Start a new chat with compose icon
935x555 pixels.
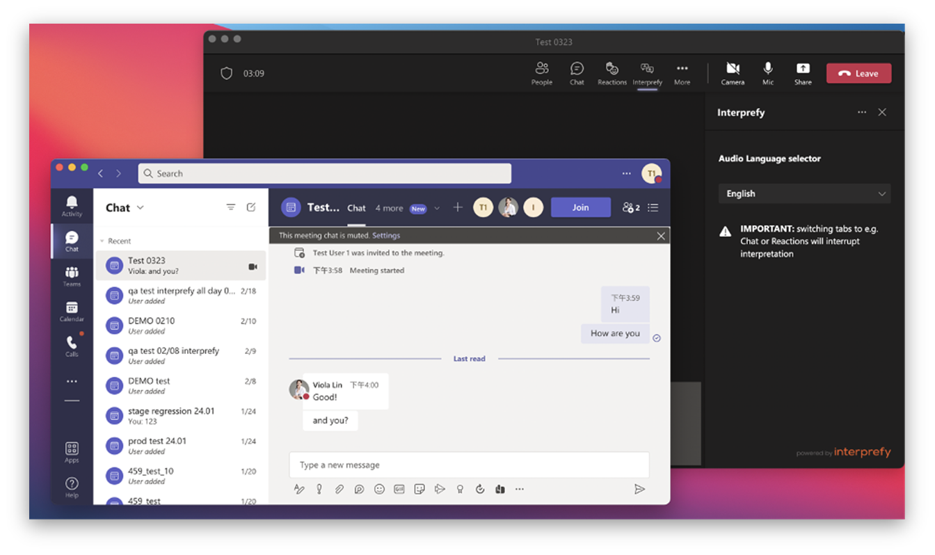[x=251, y=207]
